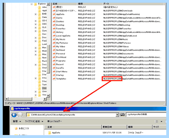Viewport: 169px width, 138px height.
Task: Click the back arrow in systemprofile window
Action: coord(14,115)
